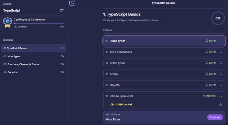The height and width of the screenshot is (125, 228).
Task: Click the lock icon on Intro to TypeScript
Action: point(221,96)
